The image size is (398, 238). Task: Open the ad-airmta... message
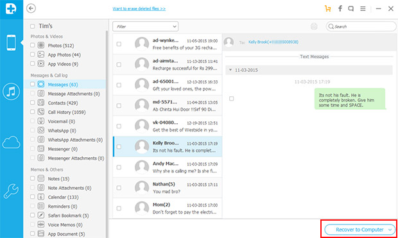pos(168,64)
